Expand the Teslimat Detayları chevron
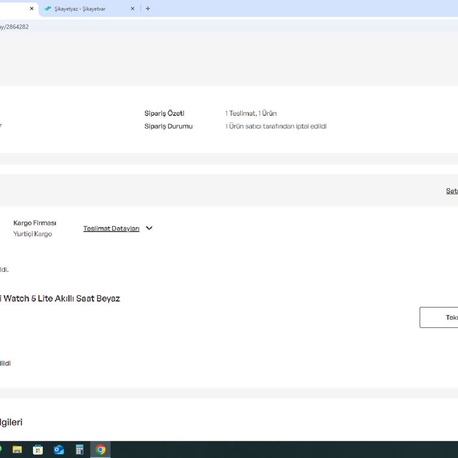This screenshot has height=458, width=458. point(149,228)
